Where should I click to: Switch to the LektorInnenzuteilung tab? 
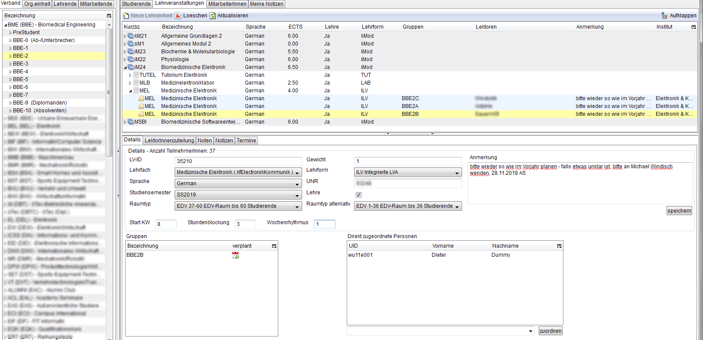click(169, 141)
